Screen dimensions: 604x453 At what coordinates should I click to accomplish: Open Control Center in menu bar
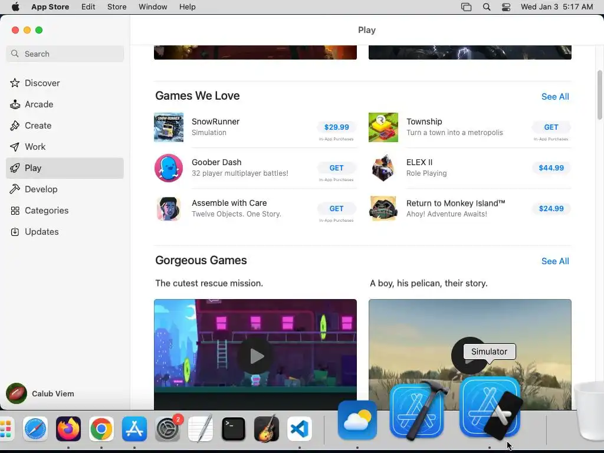(x=506, y=7)
